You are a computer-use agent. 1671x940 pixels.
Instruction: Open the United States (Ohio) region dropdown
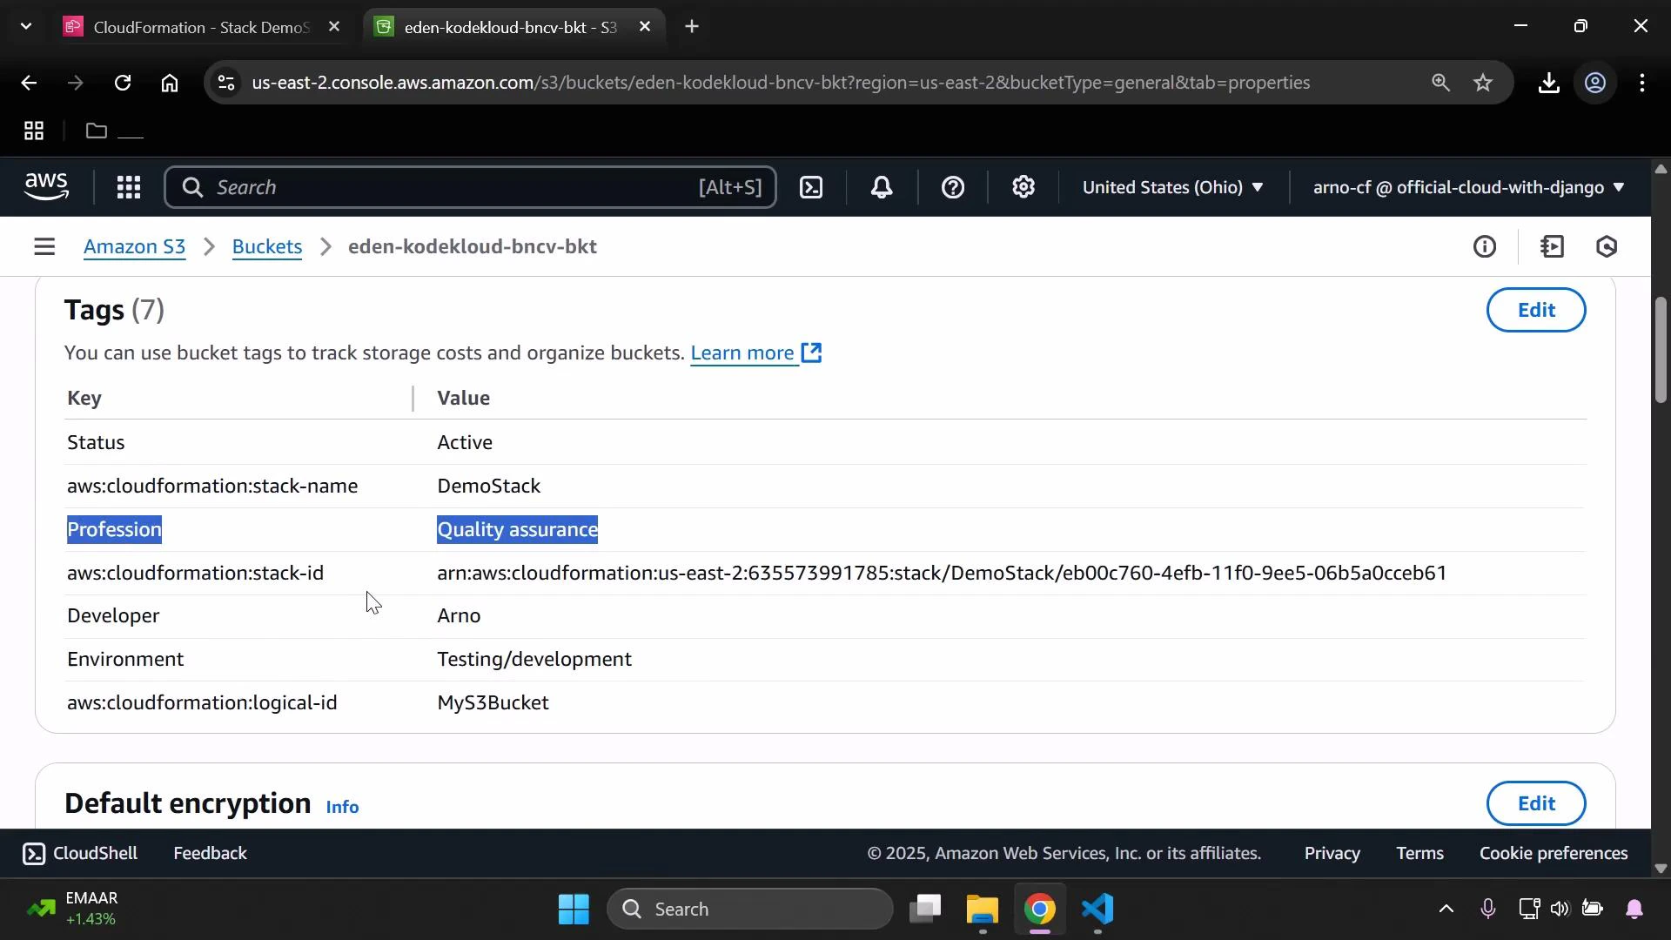tap(1173, 187)
